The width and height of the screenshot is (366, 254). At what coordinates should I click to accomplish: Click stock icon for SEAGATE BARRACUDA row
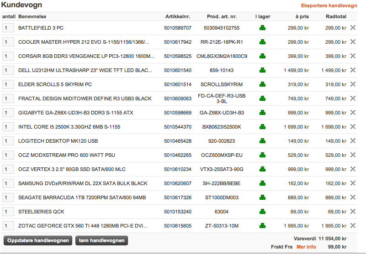pyautogui.click(x=263, y=197)
